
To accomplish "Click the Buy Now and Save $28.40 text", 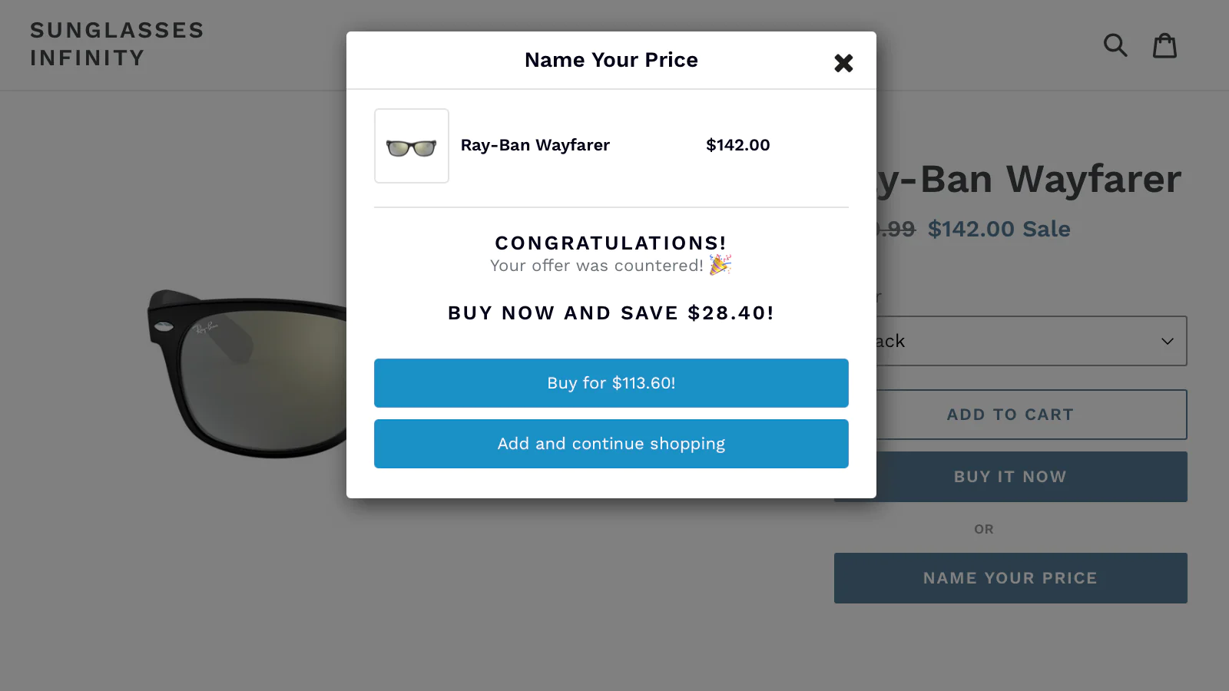I will point(611,313).
